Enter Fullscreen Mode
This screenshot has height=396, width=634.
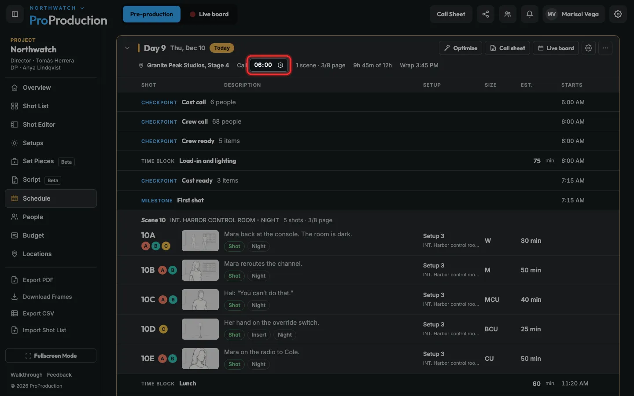[x=51, y=356]
